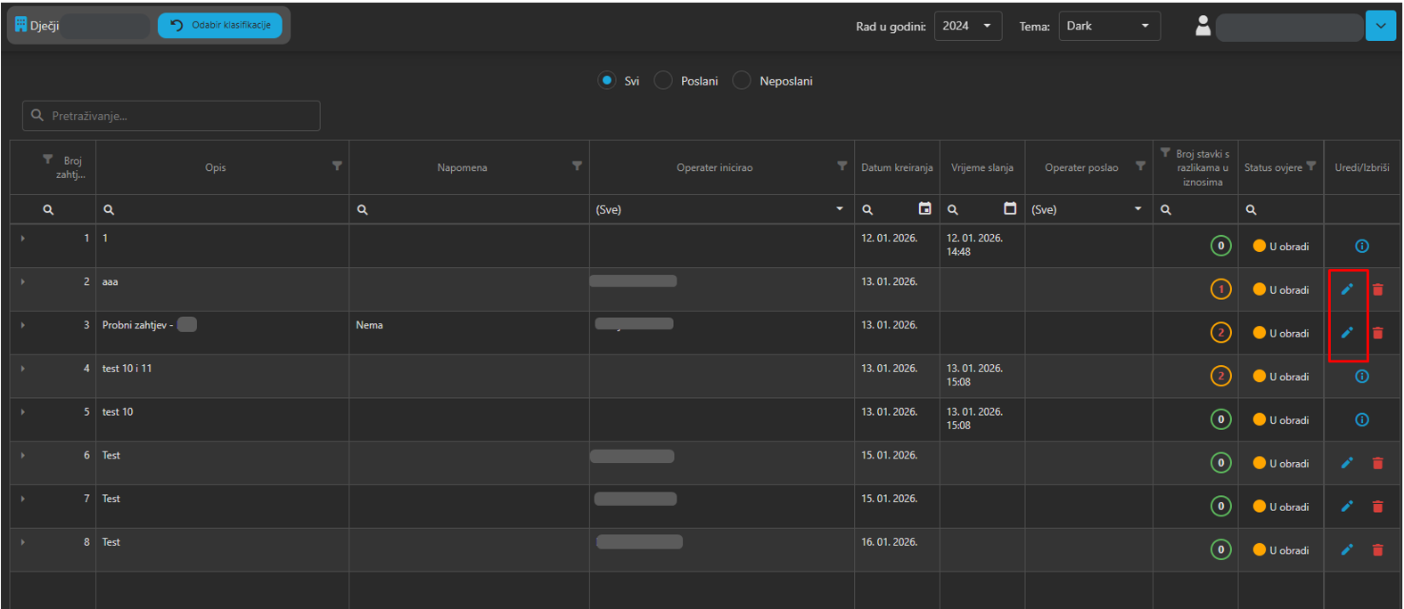Viewport: 1404px width, 609px height.
Task: Click the filter icon on Status ovjere
Action: [x=1310, y=166]
